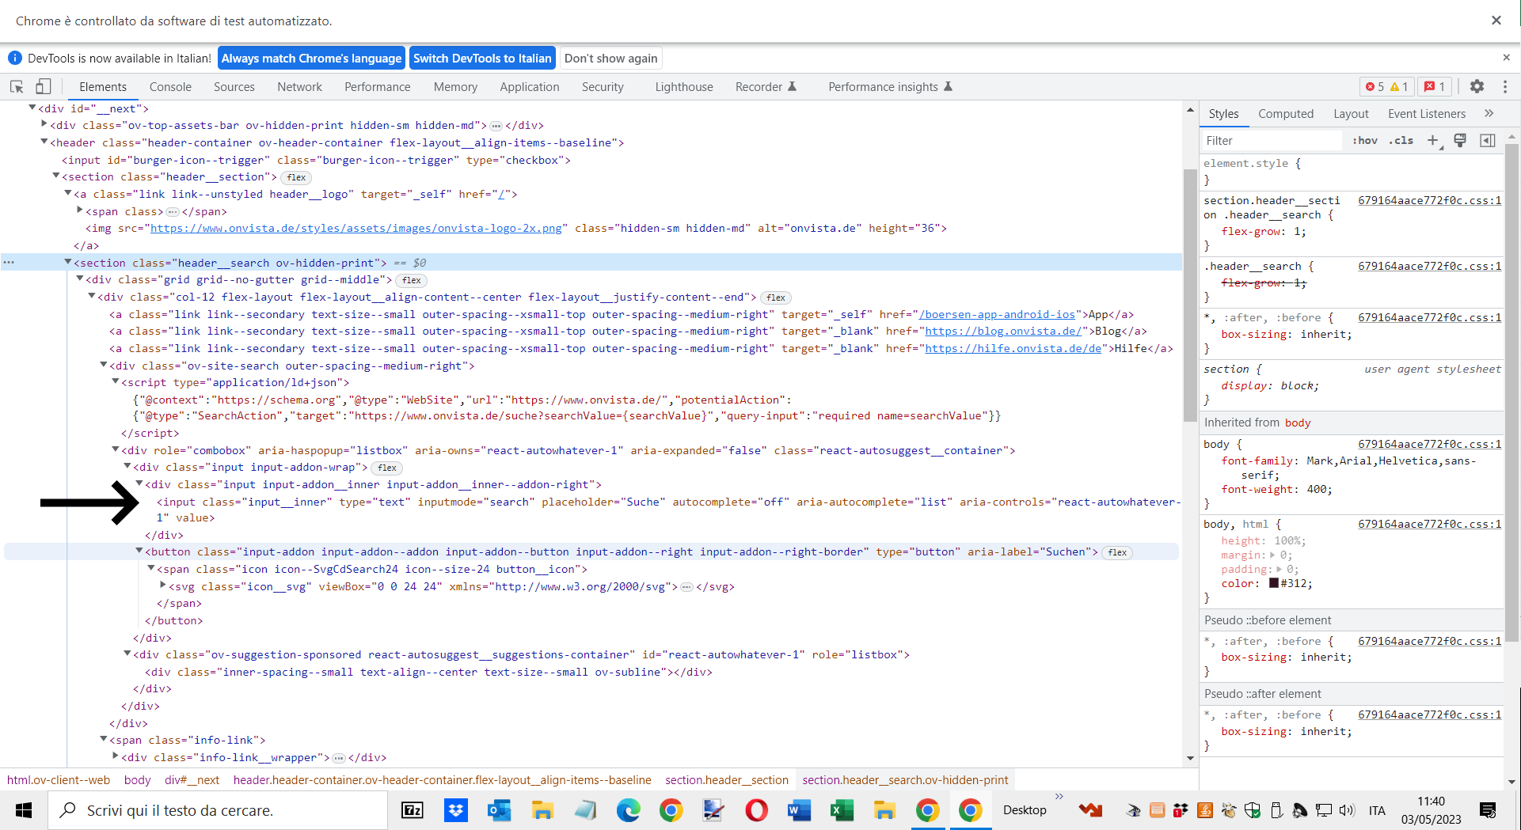Viewport: 1521px width, 830px height.
Task: Collapse the application/ld+json script node
Action: coord(116,381)
